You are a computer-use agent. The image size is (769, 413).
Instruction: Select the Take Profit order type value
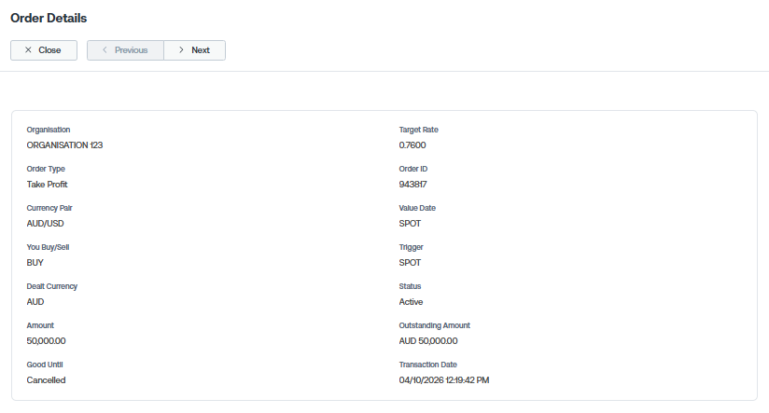47,185
